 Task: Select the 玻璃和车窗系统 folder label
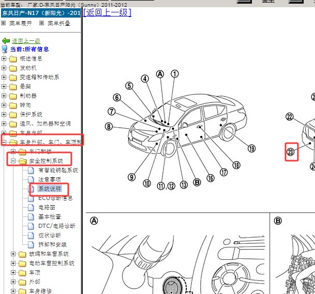[49, 254]
